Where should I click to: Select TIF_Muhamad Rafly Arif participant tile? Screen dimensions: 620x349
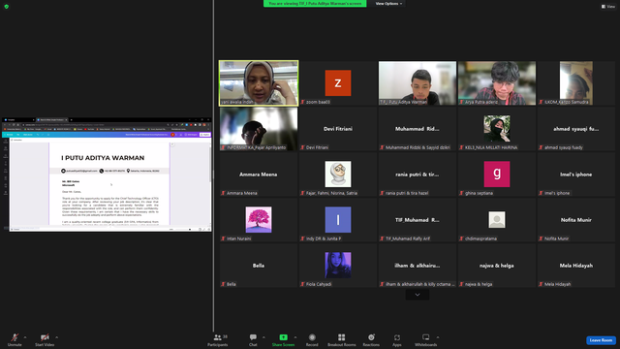click(x=418, y=220)
